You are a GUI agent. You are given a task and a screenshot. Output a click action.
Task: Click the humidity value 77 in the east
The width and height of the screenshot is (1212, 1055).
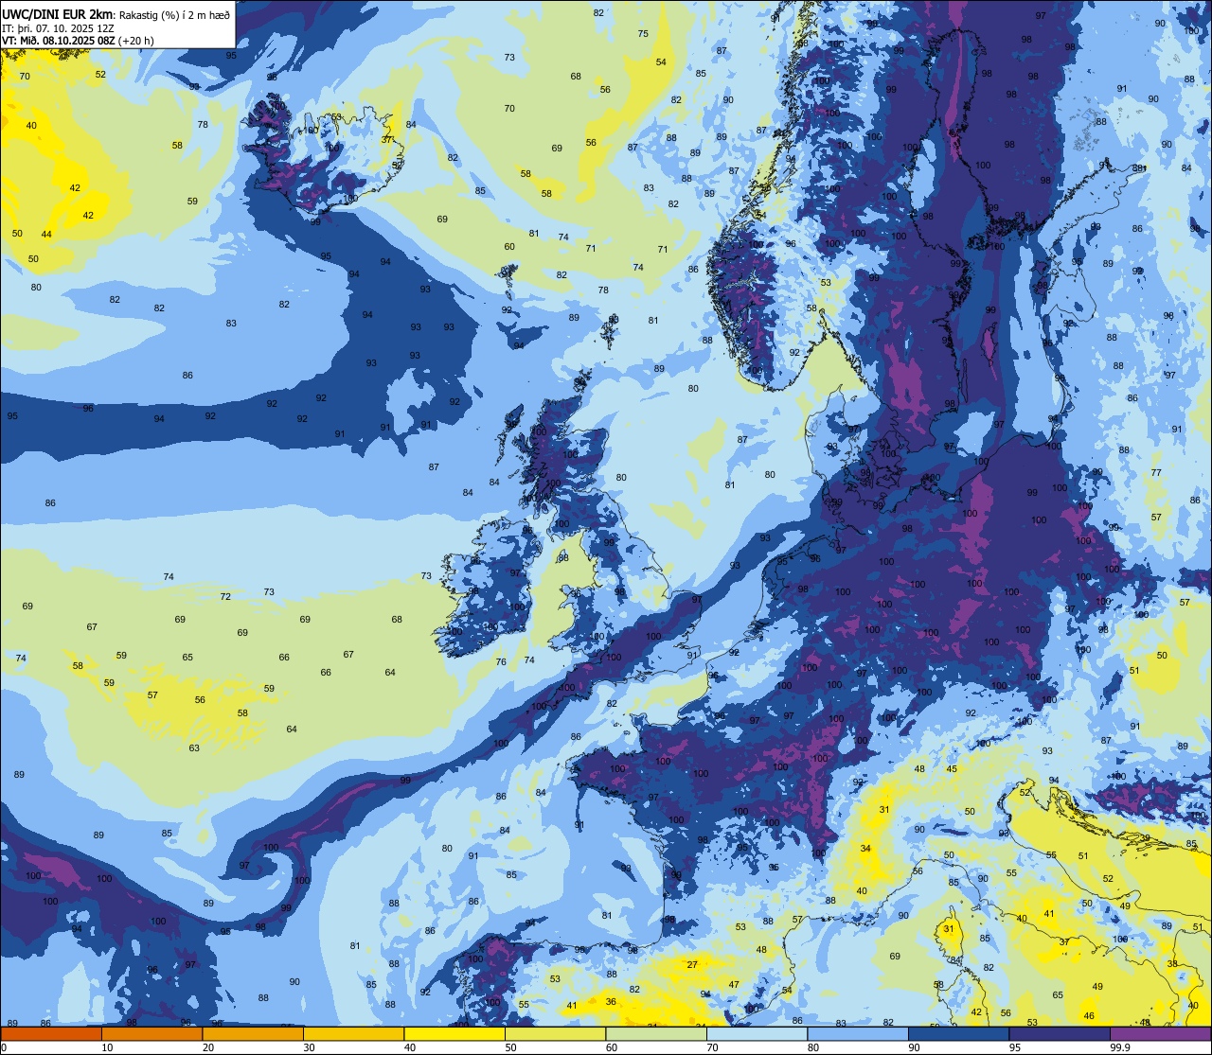tap(1156, 472)
